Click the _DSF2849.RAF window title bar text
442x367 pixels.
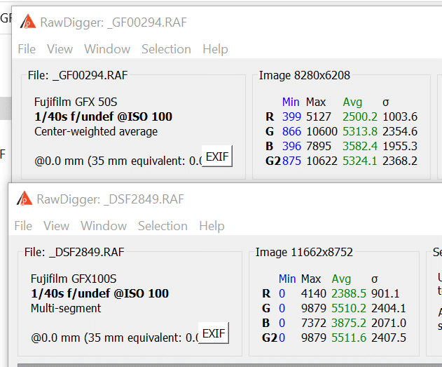pos(110,199)
